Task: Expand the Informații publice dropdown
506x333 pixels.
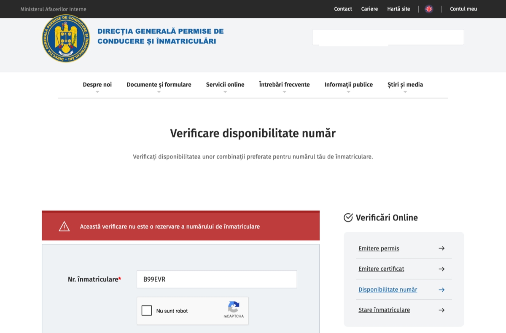Action: click(x=348, y=84)
